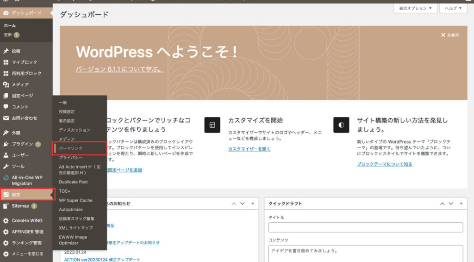The image size is (474, 262).
Task: Click the gear icon for ConoHa WING
Action: (6, 221)
